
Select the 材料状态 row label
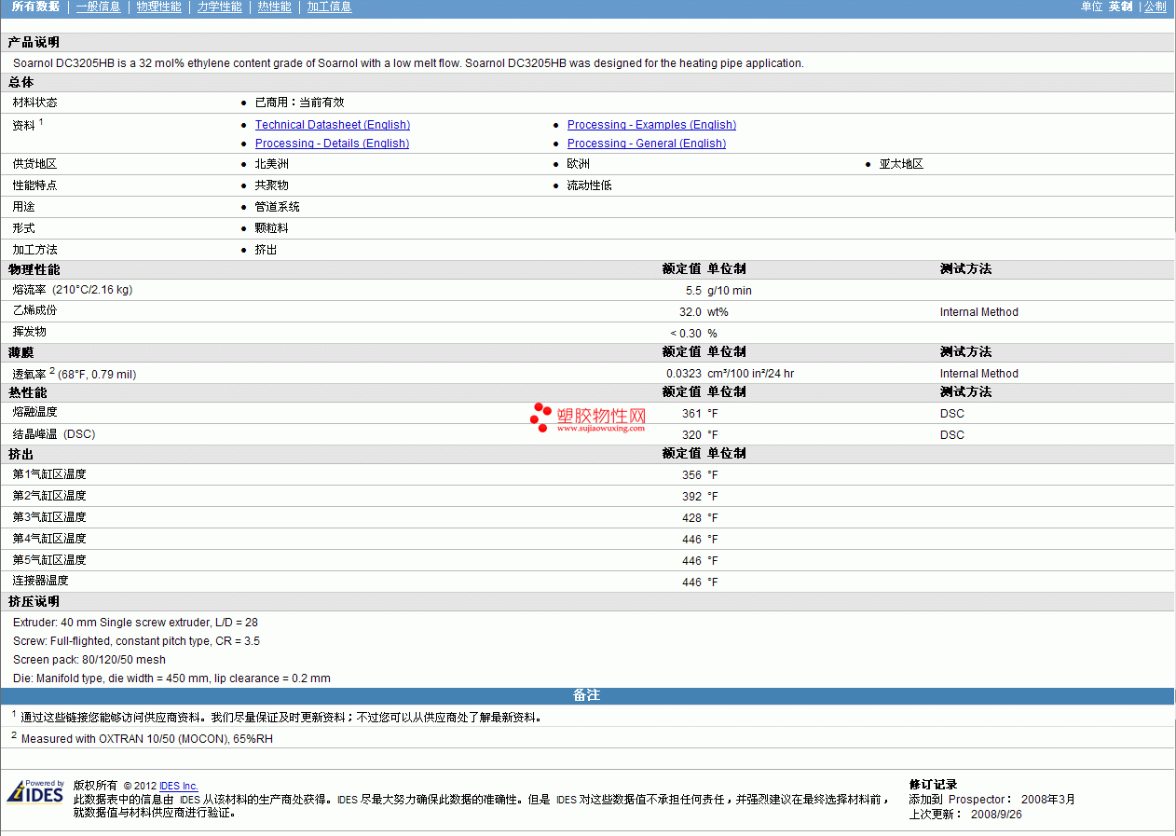pyautogui.click(x=34, y=103)
